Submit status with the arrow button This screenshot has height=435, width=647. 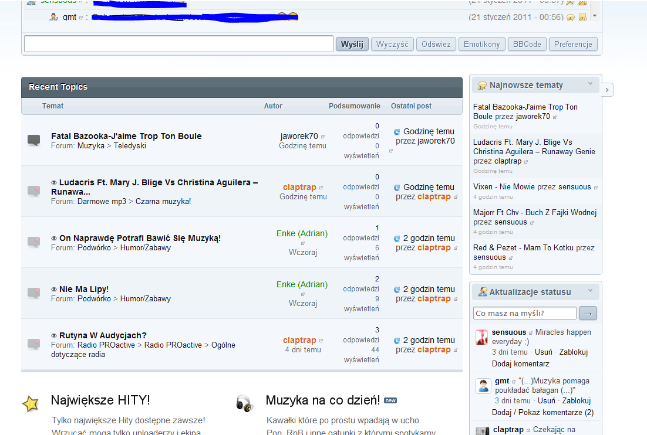click(x=588, y=314)
